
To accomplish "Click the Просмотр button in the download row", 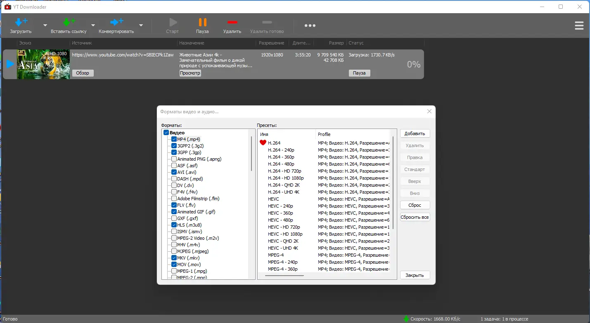I will click(190, 73).
